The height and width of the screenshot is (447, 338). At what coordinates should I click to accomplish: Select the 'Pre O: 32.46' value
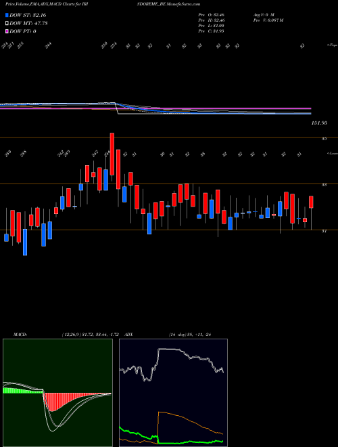212,14
